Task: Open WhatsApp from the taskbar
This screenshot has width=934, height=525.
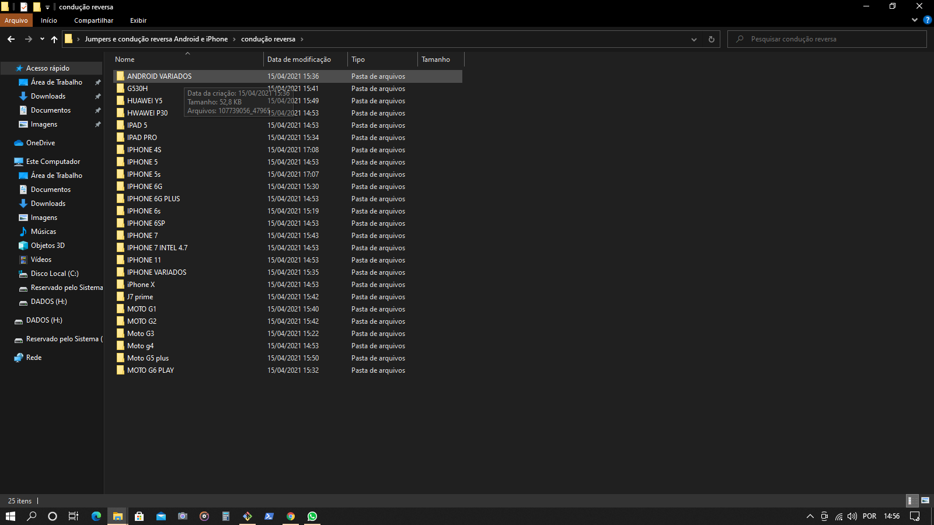Action: (312, 516)
